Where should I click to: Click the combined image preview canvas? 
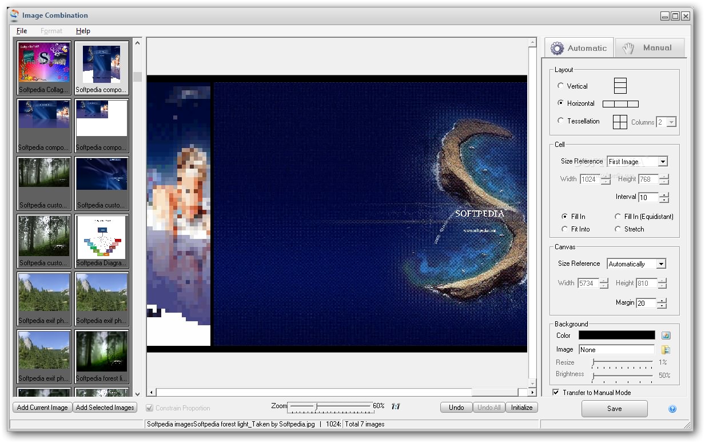(x=337, y=214)
